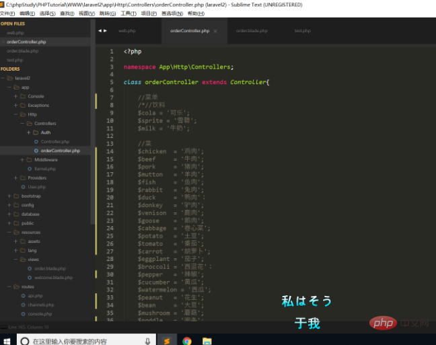Screen dimensions: 436x345
Task: Expand the lang folder
Action: [15, 250]
